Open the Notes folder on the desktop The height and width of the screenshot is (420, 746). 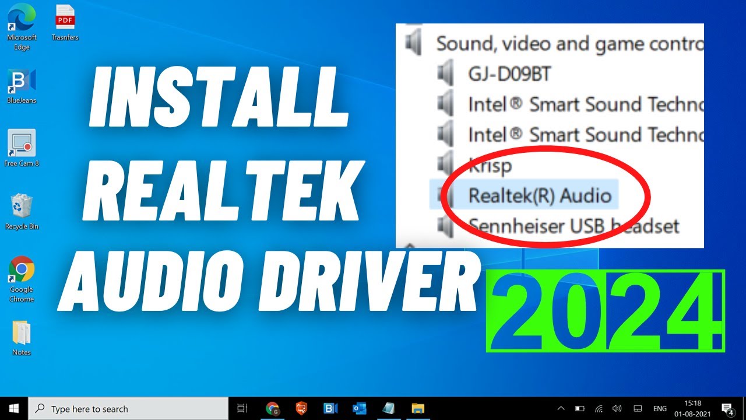[x=22, y=337]
